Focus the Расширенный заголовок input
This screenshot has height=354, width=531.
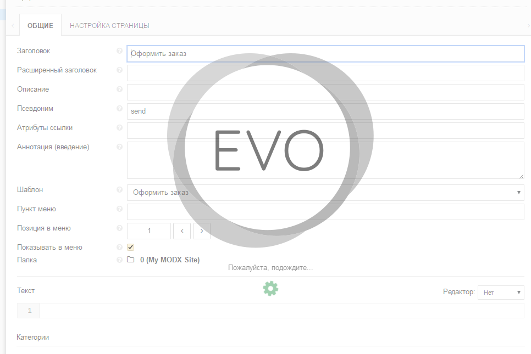325,73
